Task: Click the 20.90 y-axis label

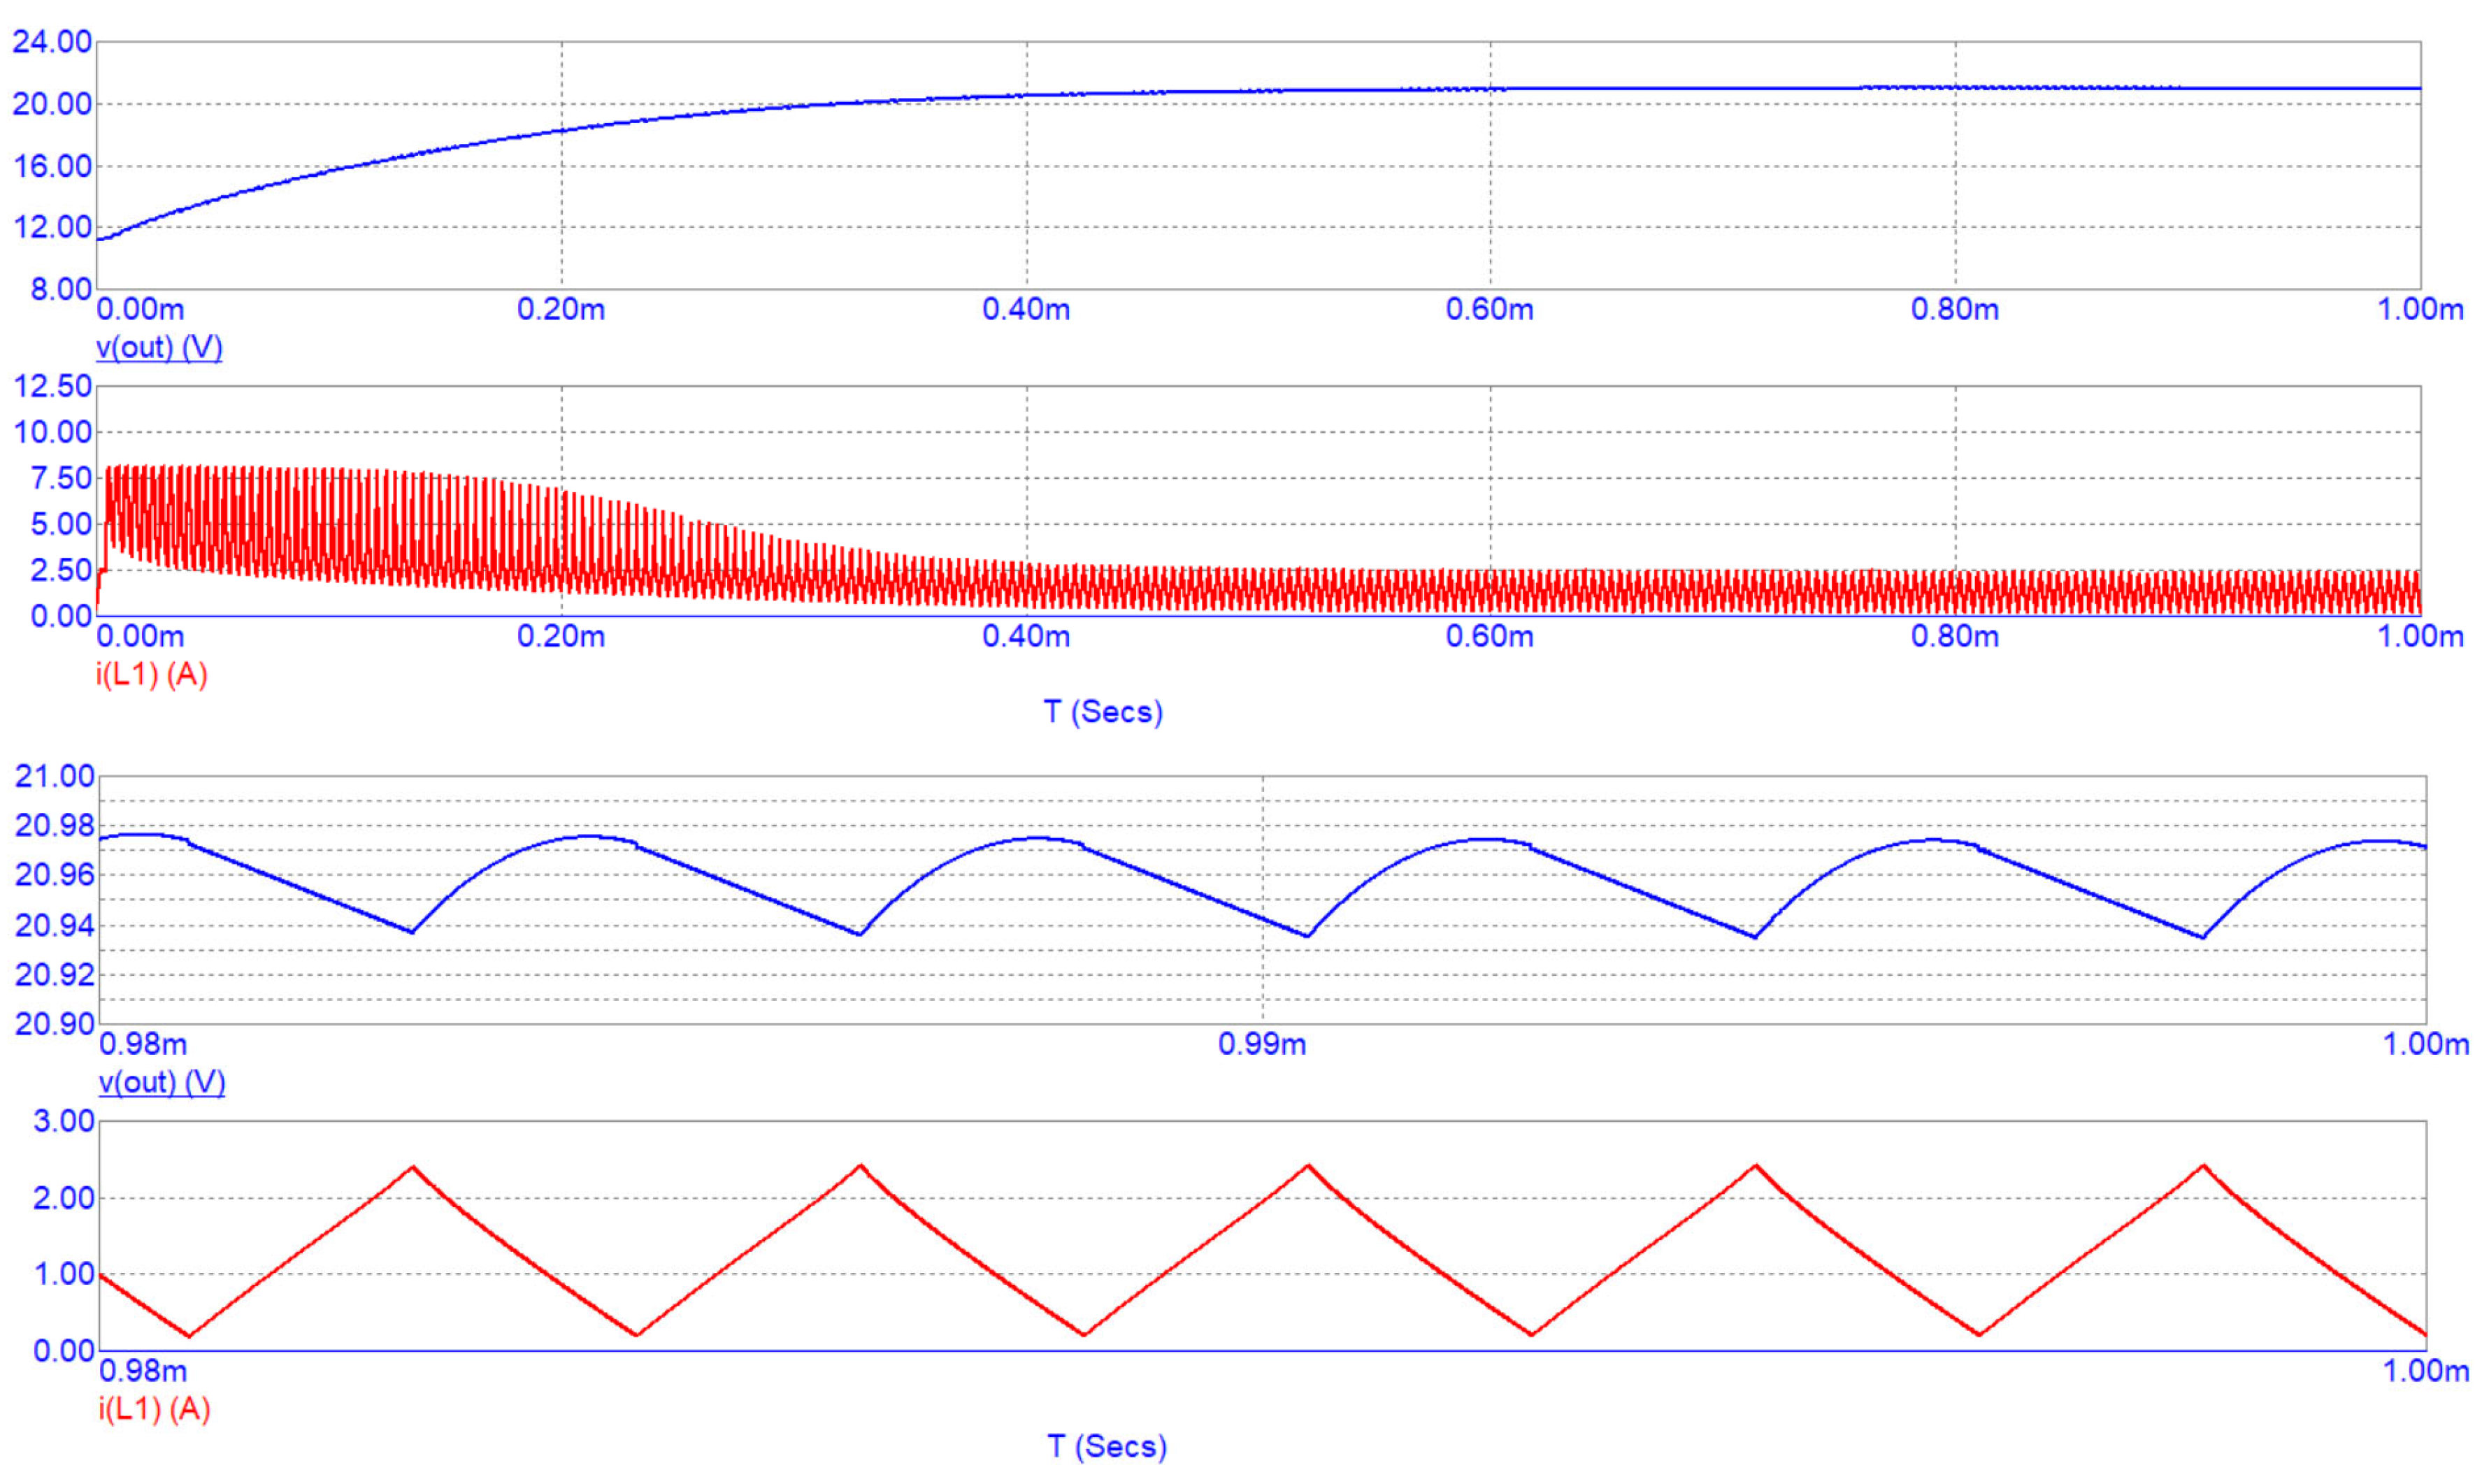Action: pos(54,1024)
